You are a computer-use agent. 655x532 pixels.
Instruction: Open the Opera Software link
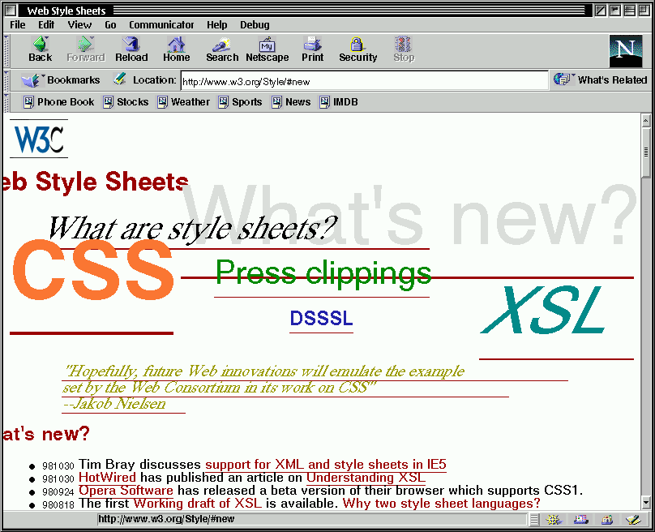click(x=126, y=490)
